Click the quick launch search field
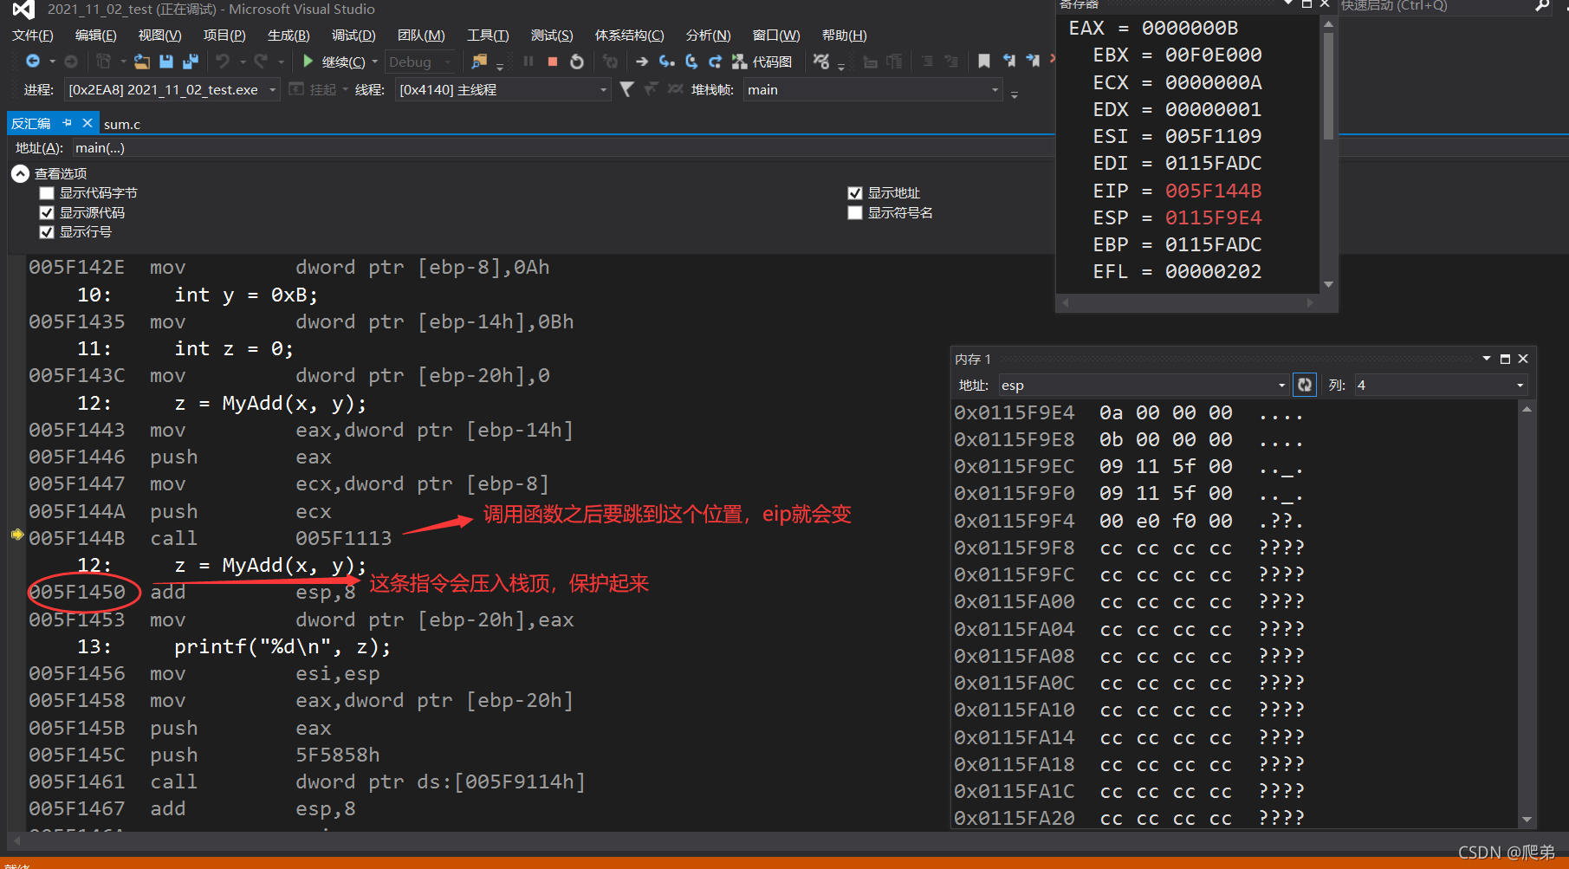The width and height of the screenshot is (1569, 869). (x=1436, y=6)
